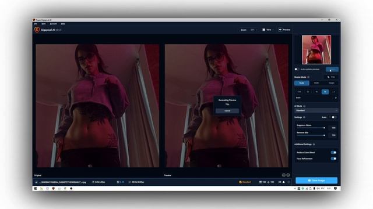Toggle the Auto-update preview switch
The image size is (373, 209).
click(296, 69)
